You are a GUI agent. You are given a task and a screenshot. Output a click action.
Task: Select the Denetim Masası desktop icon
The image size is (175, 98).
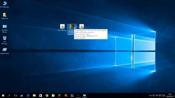pos(5,29)
